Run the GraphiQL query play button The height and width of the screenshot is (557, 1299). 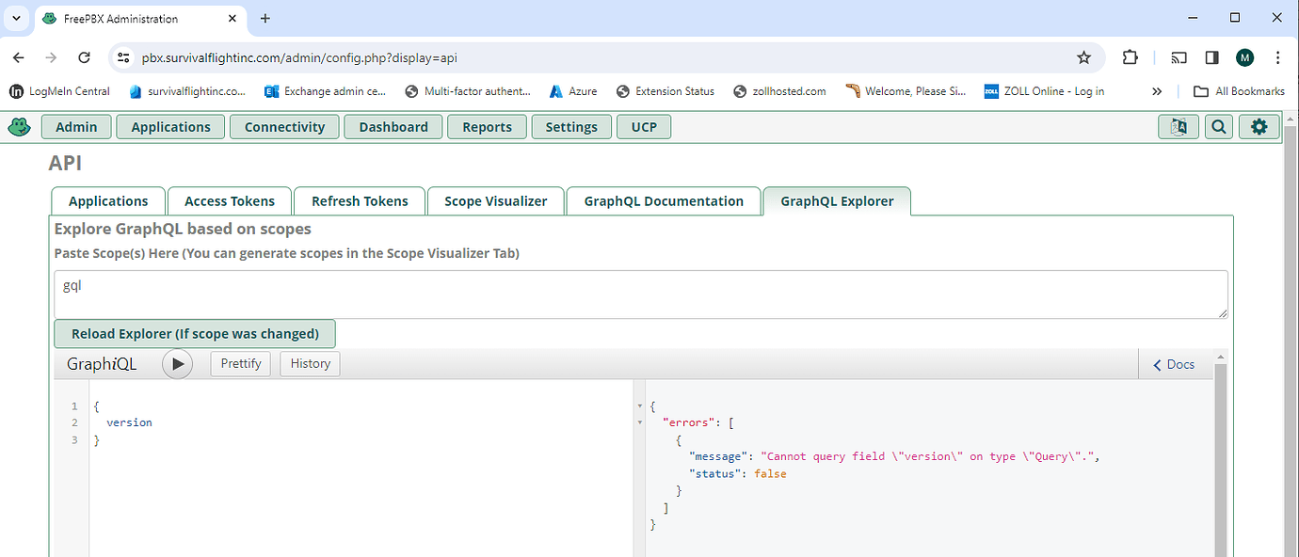coord(177,363)
